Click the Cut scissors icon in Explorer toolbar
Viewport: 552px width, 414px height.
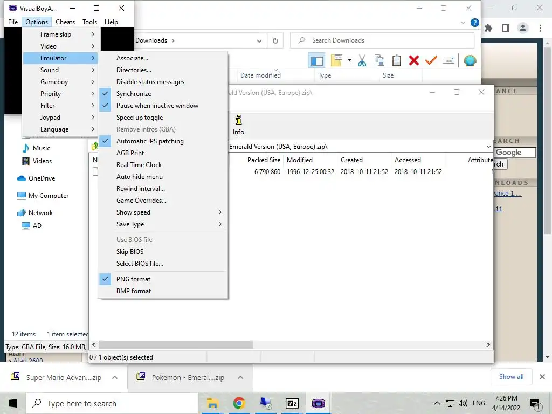(x=362, y=60)
